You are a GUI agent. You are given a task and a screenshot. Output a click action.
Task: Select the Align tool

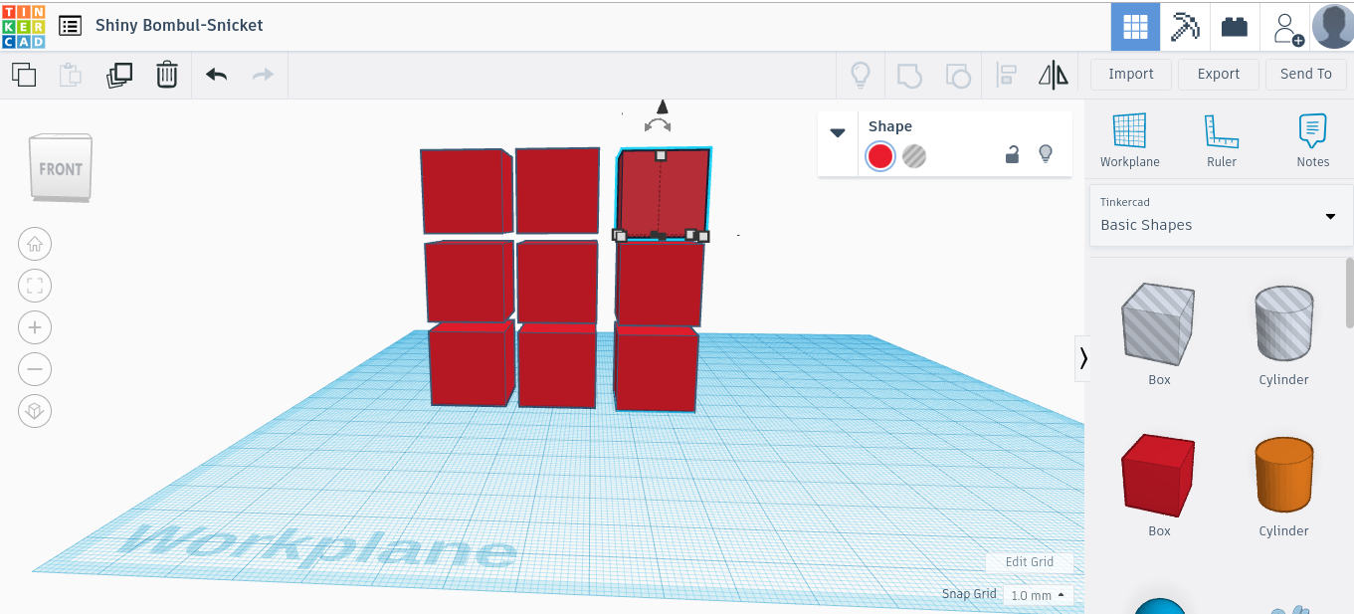(x=1006, y=74)
